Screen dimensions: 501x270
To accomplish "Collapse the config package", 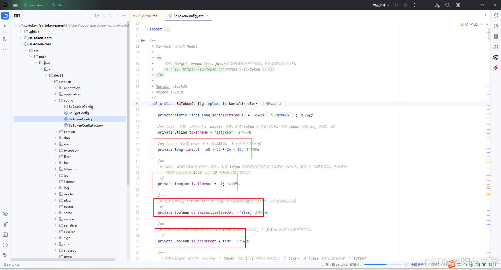I will [56, 100].
